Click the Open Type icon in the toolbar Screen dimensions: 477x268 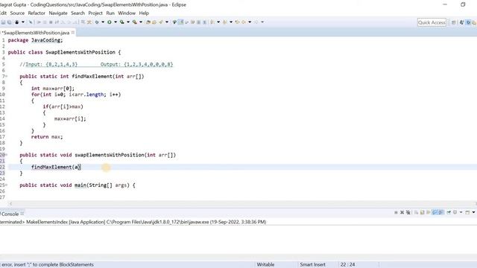148,22
